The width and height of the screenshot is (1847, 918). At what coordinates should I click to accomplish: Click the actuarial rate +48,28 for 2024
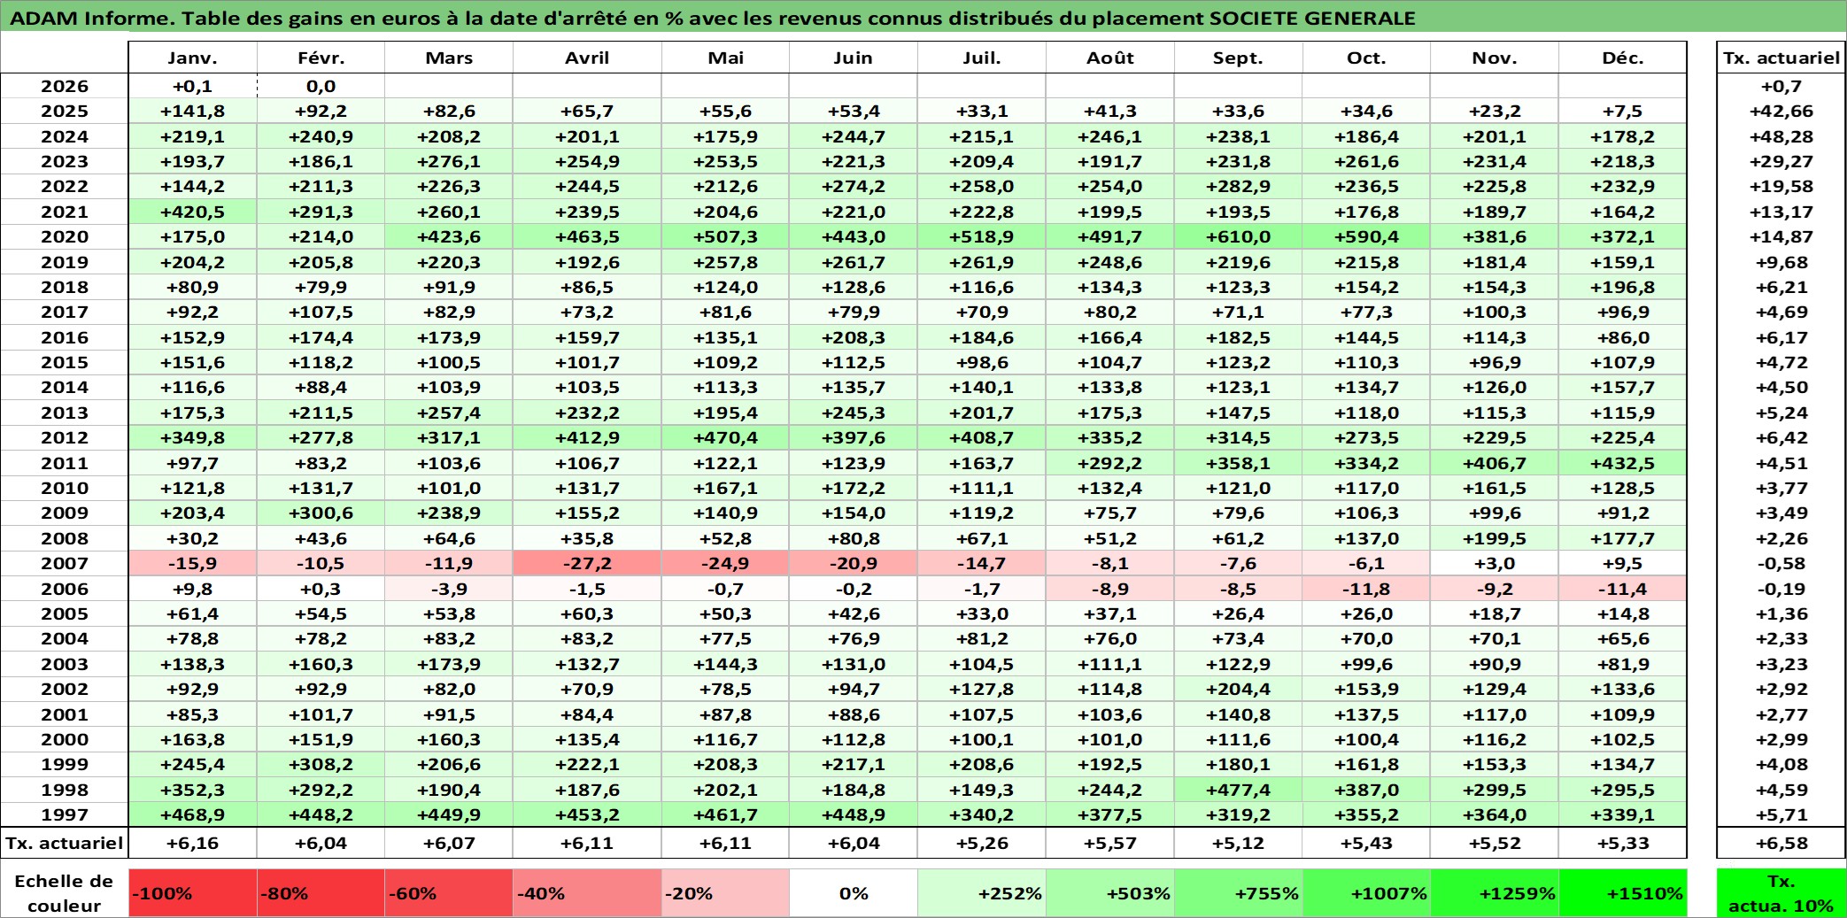coord(1781,136)
